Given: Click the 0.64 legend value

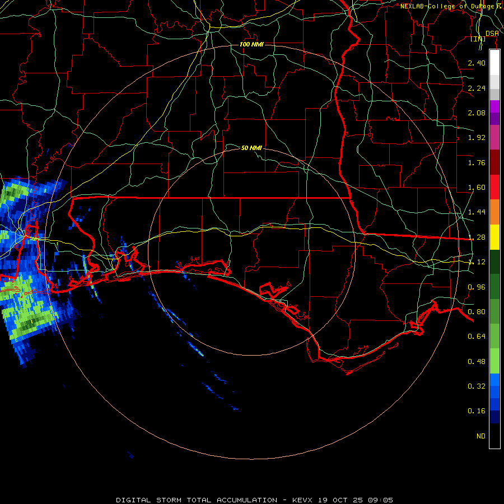Looking at the screenshot, I should click(477, 337).
